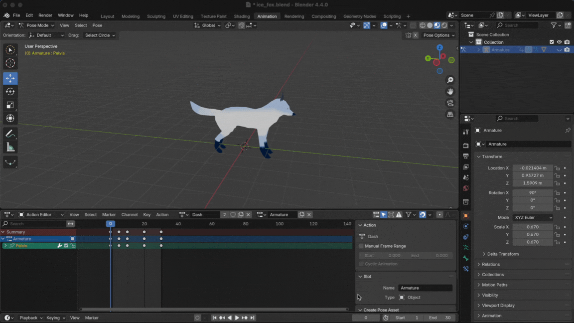The width and height of the screenshot is (574, 323).
Task: Select the Select Box tool
Action: click(x=10, y=50)
